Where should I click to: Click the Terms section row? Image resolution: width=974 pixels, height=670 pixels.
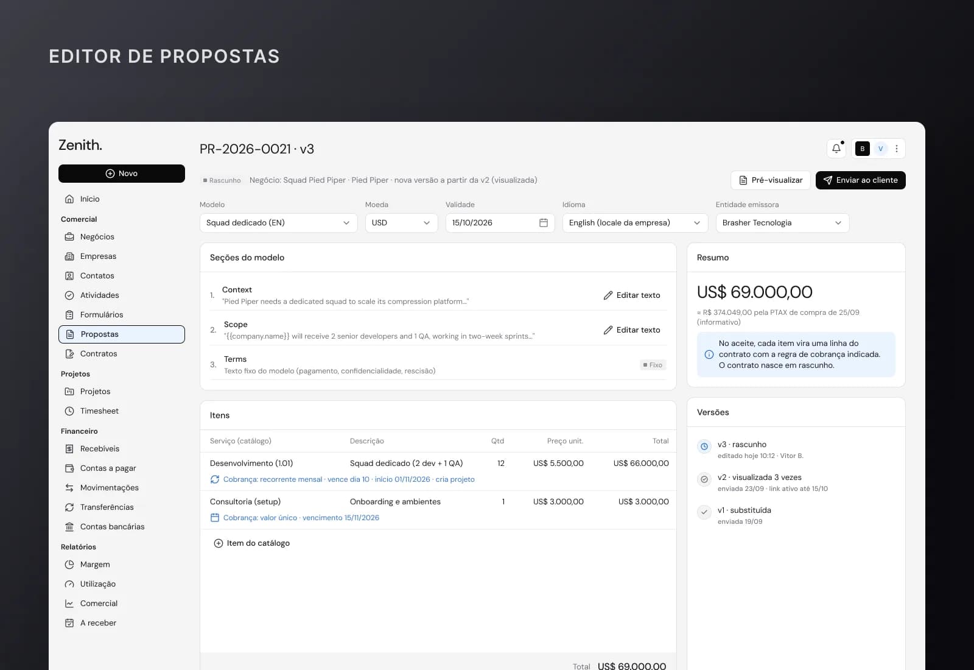click(x=438, y=364)
